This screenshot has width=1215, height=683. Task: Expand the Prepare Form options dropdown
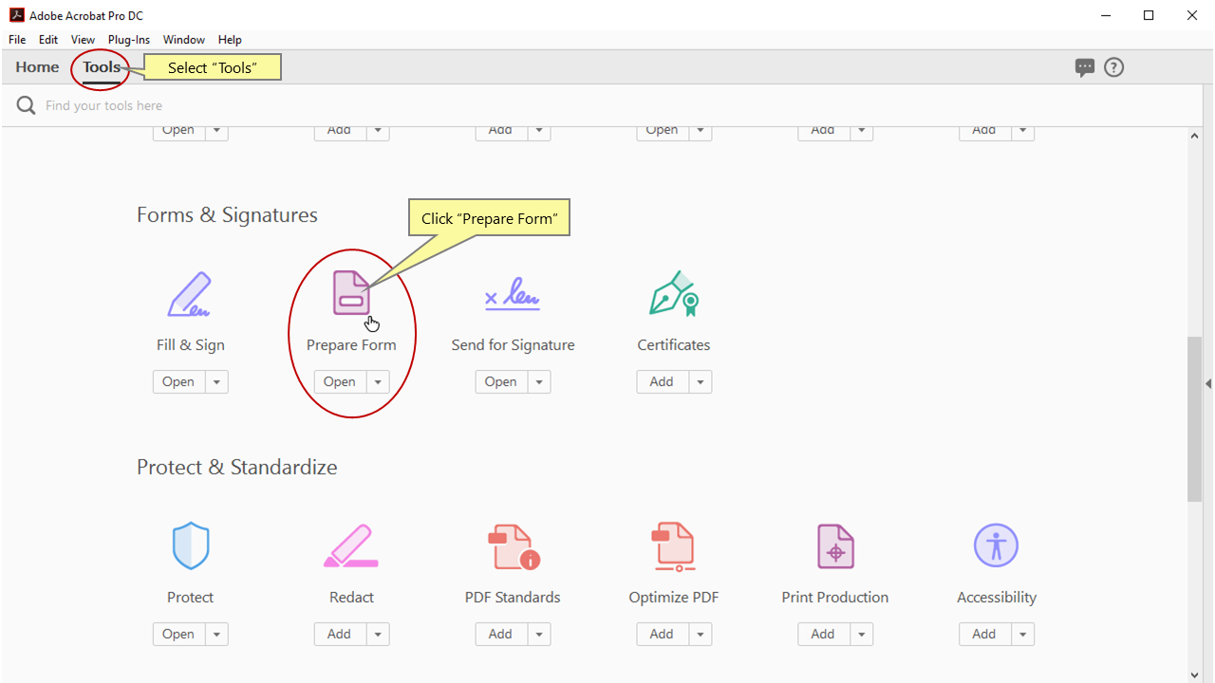tap(378, 381)
